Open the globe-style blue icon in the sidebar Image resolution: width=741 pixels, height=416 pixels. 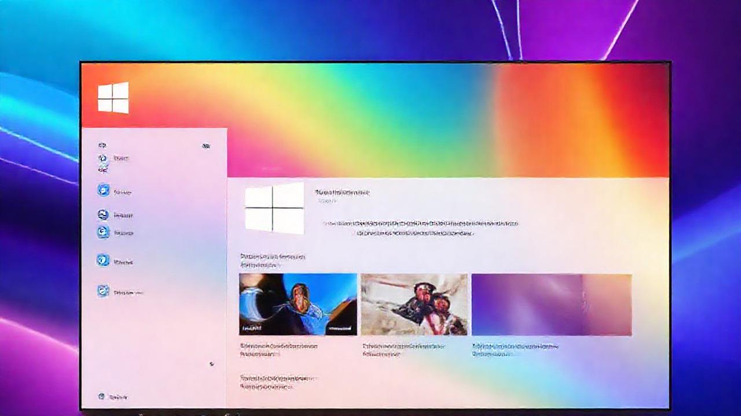tap(104, 261)
